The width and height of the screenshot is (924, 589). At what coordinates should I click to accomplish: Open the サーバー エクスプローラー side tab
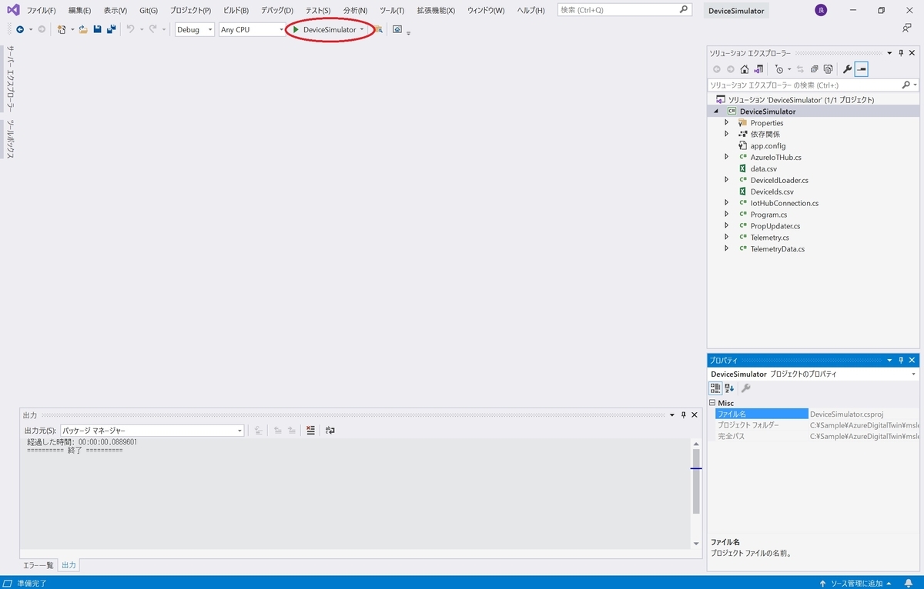10,78
